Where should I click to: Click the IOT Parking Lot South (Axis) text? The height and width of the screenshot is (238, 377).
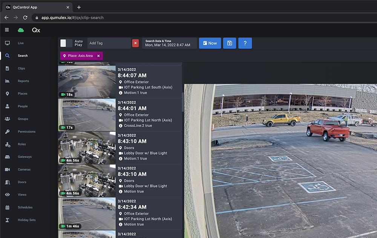point(148,88)
